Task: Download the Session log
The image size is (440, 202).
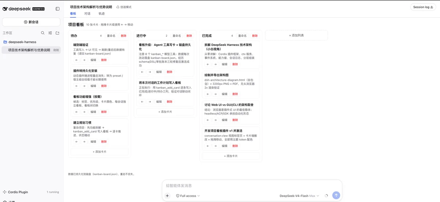Action: [x=423, y=7]
